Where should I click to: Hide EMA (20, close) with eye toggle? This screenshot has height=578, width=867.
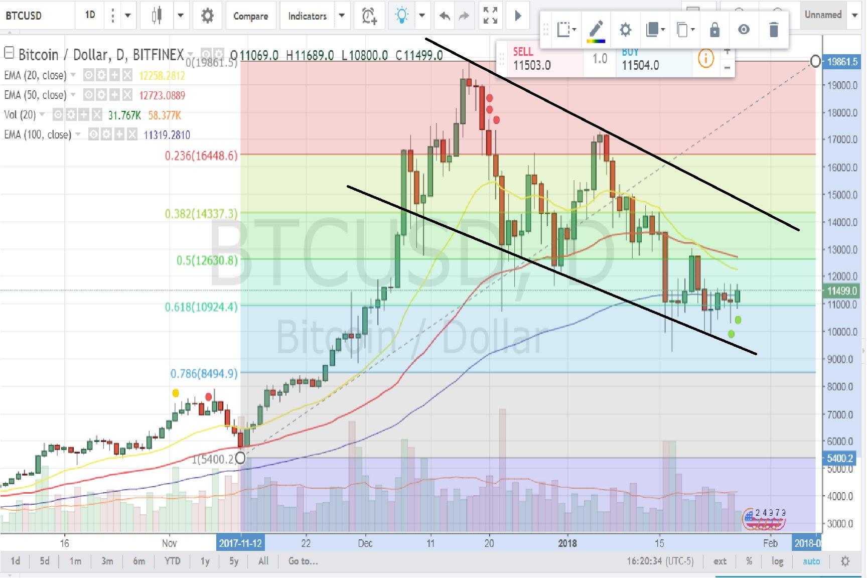[88, 75]
